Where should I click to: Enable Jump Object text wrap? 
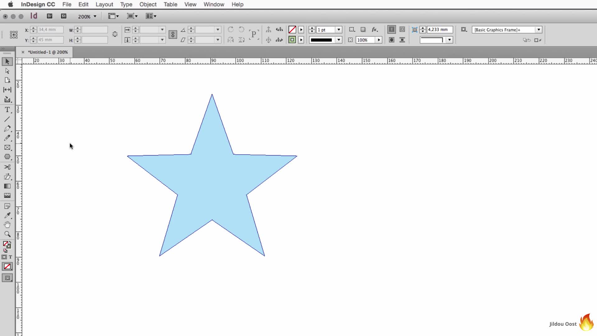(402, 40)
